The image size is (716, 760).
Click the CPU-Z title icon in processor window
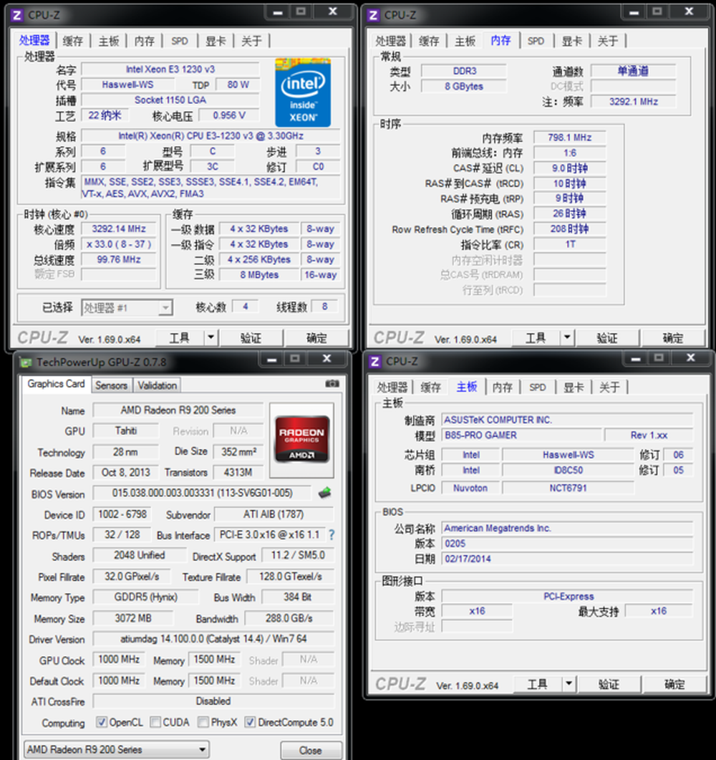(x=17, y=16)
